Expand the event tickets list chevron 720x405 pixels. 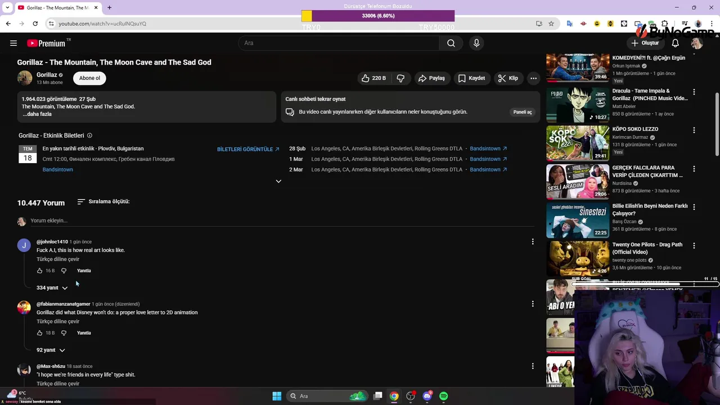click(278, 181)
